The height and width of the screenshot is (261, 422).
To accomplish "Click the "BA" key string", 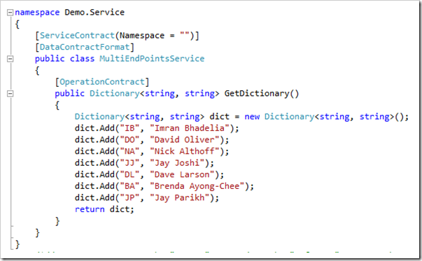I will point(129,186).
